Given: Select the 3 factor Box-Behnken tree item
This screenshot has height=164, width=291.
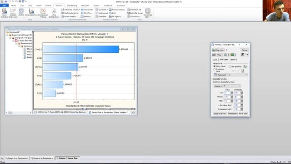Looking at the screenshot, I should [24, 41].
